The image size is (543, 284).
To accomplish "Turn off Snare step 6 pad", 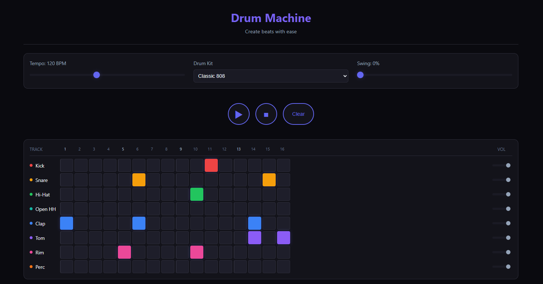I will [x=139, y=180].
